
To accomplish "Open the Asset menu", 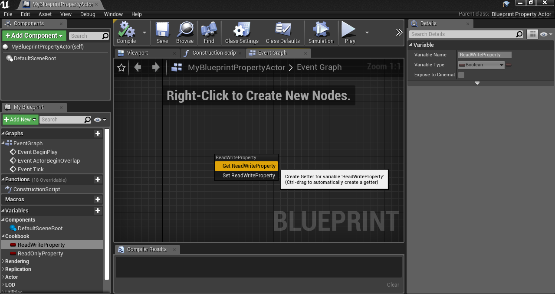I will 45,14.
